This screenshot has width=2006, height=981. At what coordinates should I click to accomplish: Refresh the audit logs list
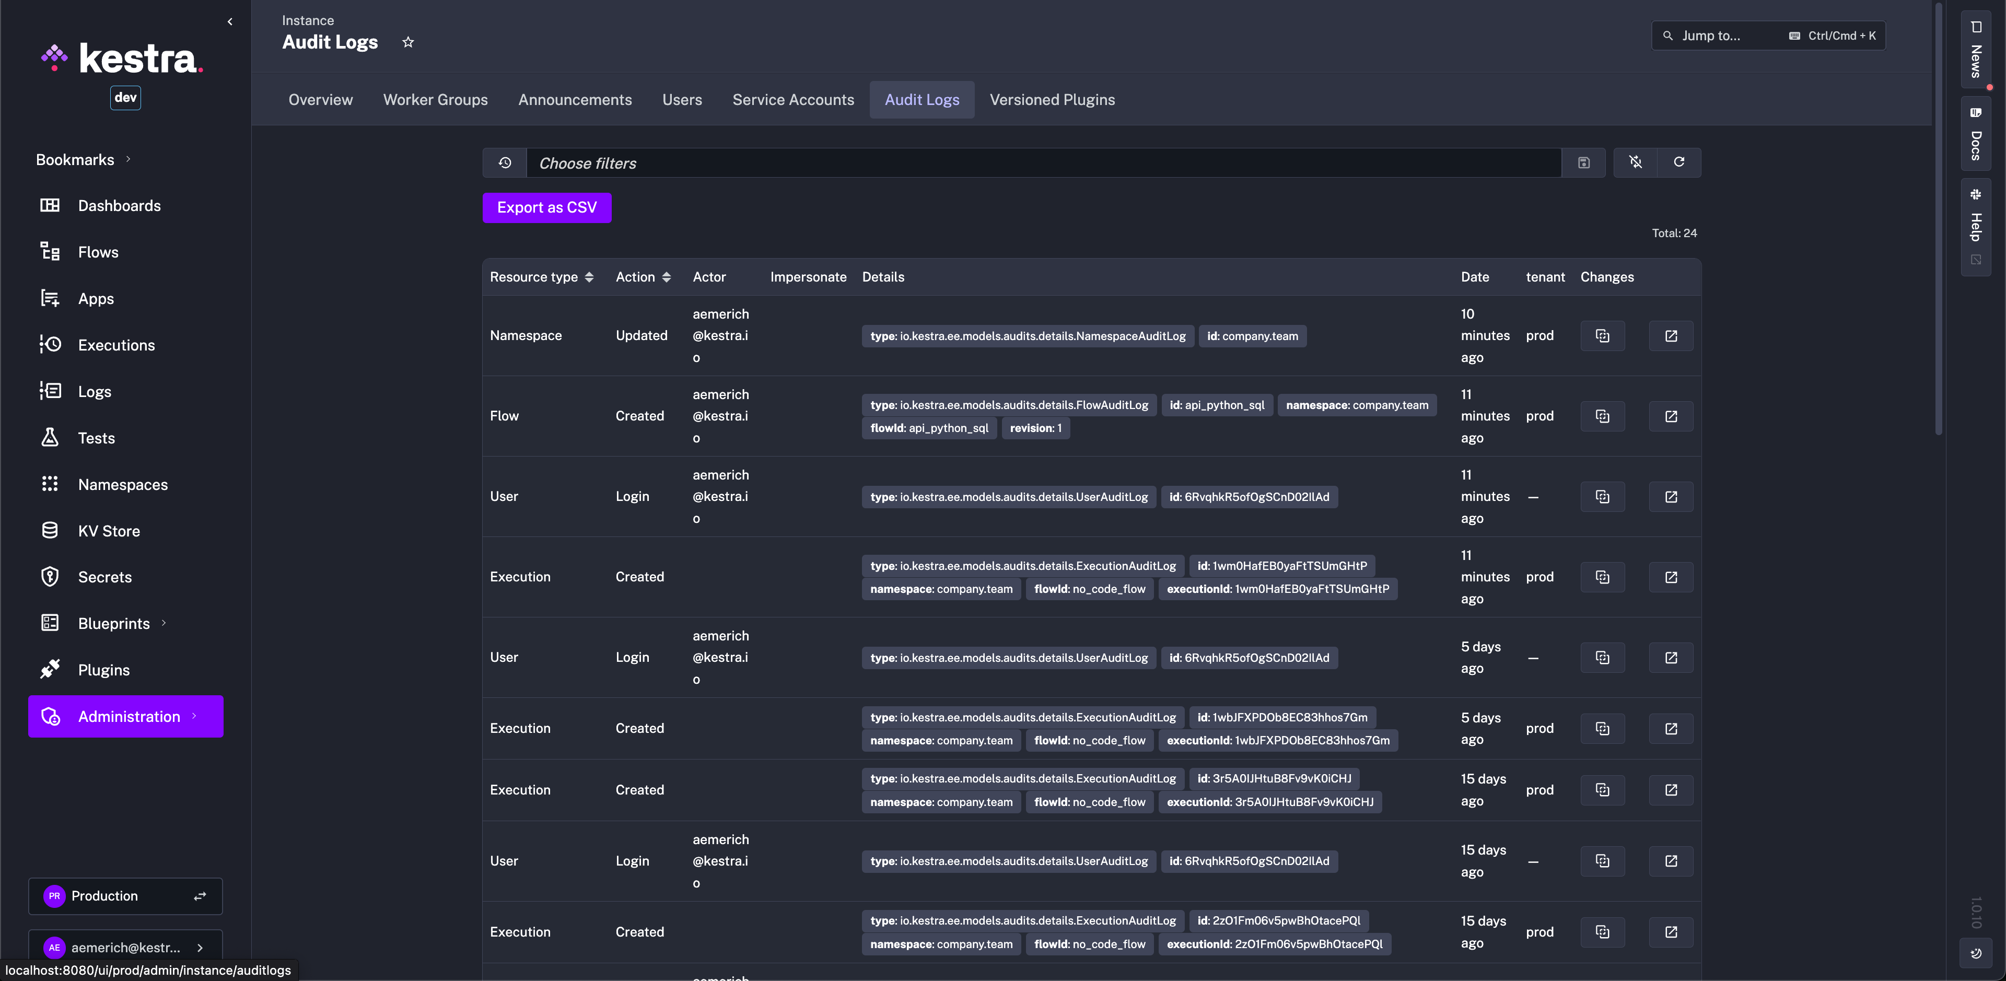tap(1679, 162)
